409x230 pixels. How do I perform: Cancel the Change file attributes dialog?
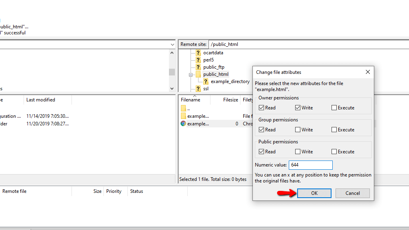tap(353, 193)
